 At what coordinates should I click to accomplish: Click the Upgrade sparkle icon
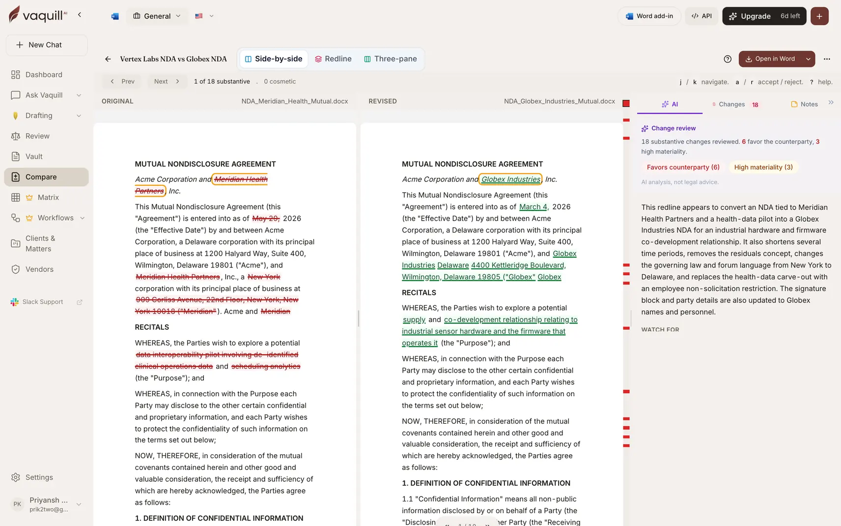click(733, 16)
